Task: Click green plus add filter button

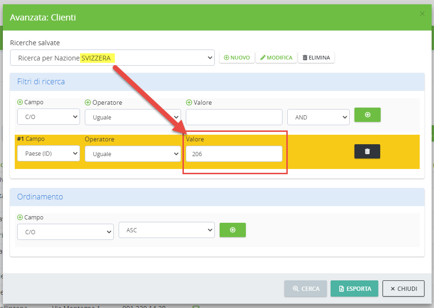Action: click(367, 115)
